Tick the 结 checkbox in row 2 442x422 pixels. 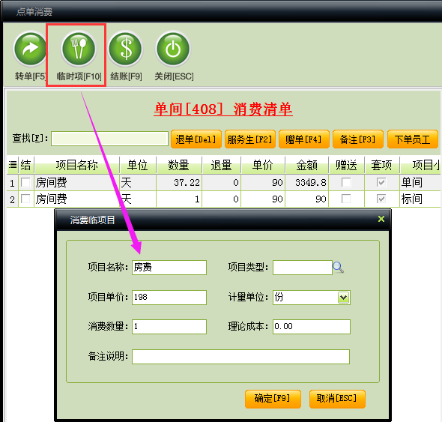click(25, 199)
